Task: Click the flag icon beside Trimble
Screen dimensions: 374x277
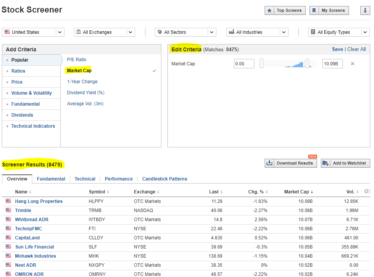Action: click(x=8, y=210)
